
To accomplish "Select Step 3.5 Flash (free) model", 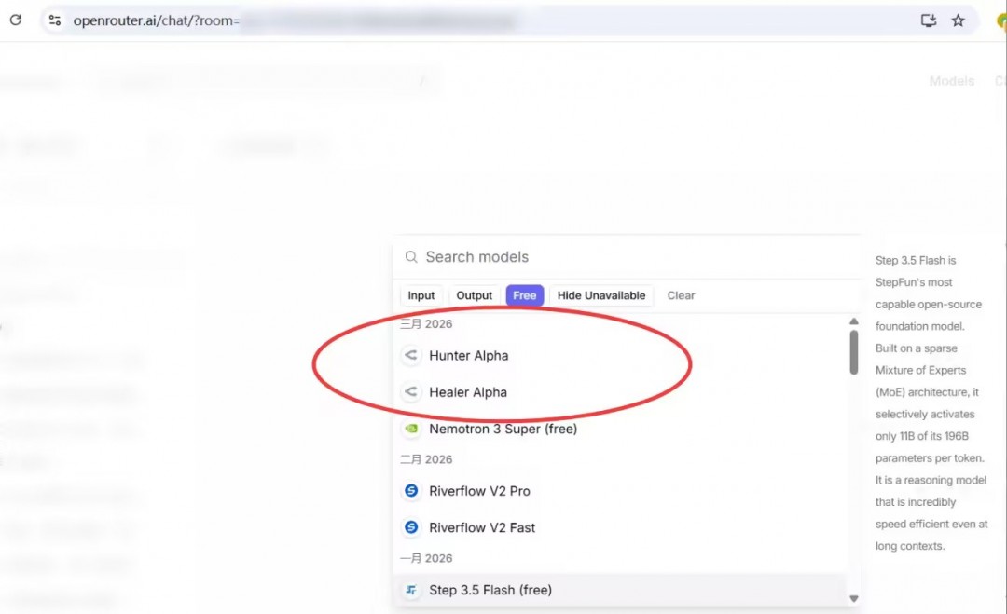I will [621, 590].
